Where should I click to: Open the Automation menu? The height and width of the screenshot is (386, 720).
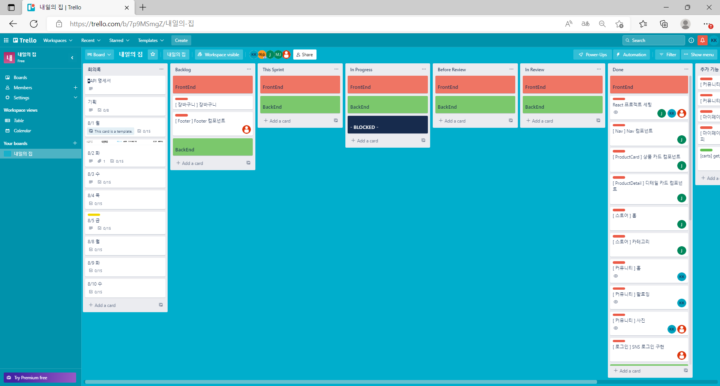tap(631, 54)
